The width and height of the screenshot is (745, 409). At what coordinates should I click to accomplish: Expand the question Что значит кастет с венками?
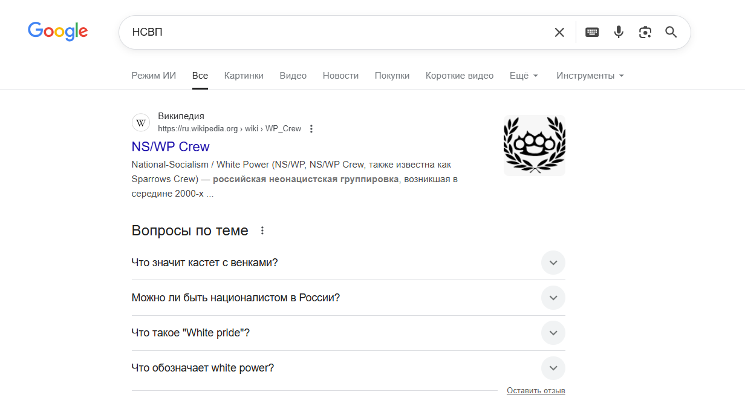coord(348,263)
